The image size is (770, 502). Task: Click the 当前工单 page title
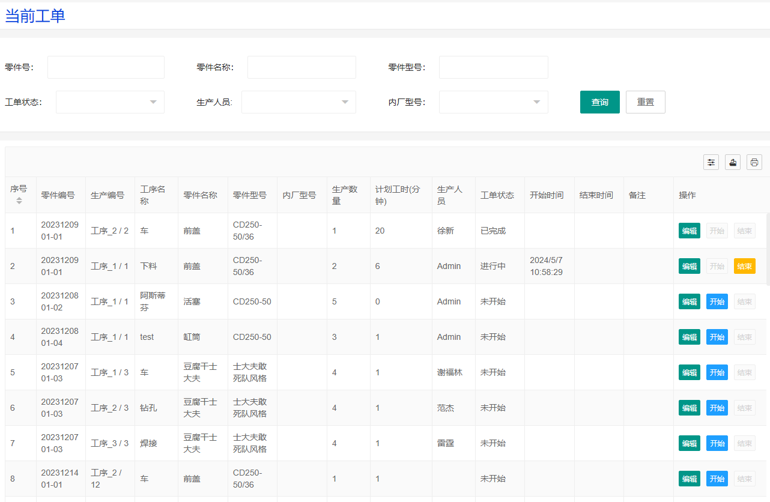(35, 16)
